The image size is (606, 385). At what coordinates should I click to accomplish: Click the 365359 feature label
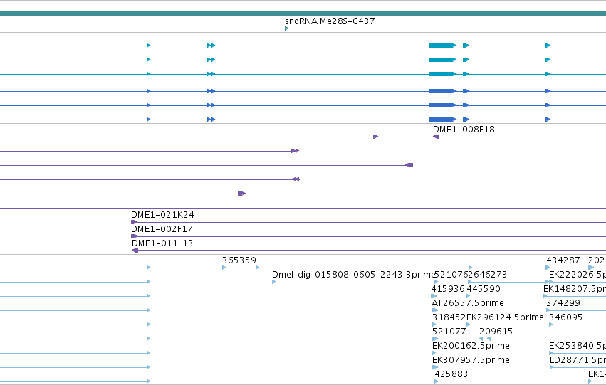click(x=239, y=260)
